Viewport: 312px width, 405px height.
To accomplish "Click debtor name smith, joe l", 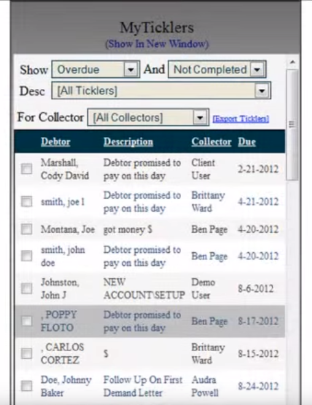I will [x=63, y=202].
